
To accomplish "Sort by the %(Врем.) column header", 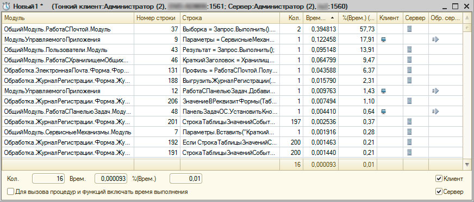I will [x=358, y=18].
